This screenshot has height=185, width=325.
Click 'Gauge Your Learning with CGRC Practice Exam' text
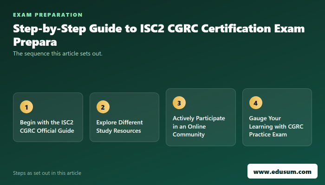276,126
